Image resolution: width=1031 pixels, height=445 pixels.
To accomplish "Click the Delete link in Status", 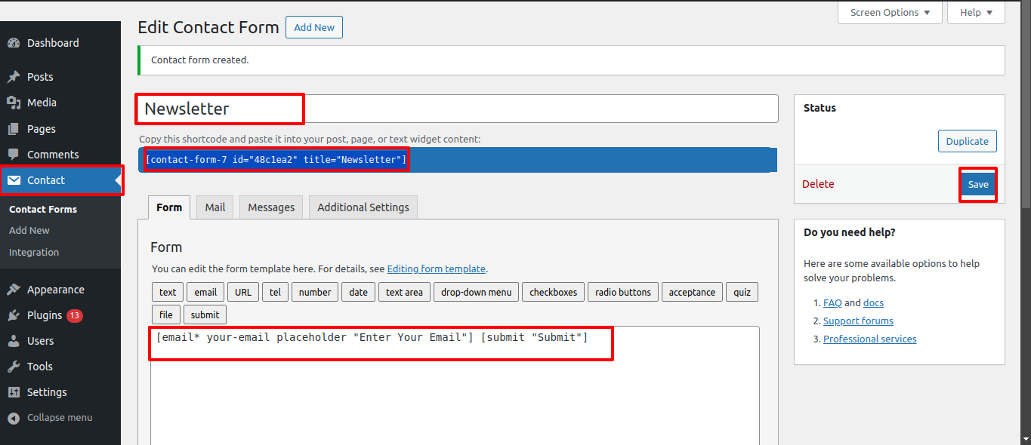I will (818, 184).
